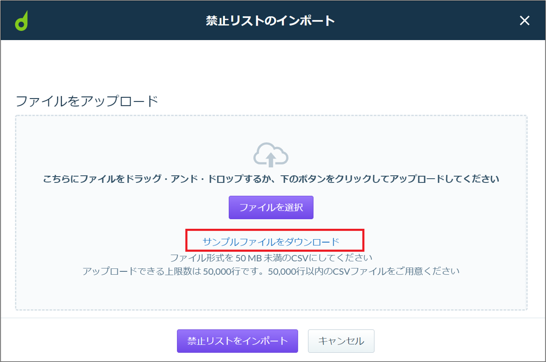Click the cloud upload icon
The height and width of the screenshot is (362, 546).
(x=271, y=155)
